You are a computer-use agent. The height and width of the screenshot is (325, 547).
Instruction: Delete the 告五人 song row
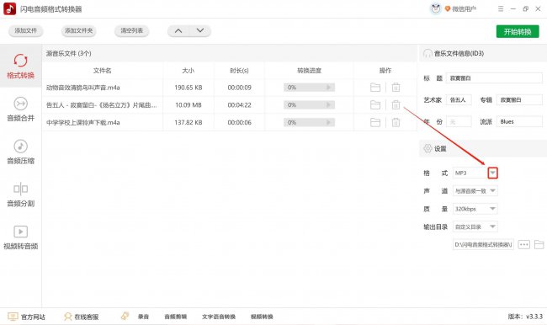pos(396,104)
